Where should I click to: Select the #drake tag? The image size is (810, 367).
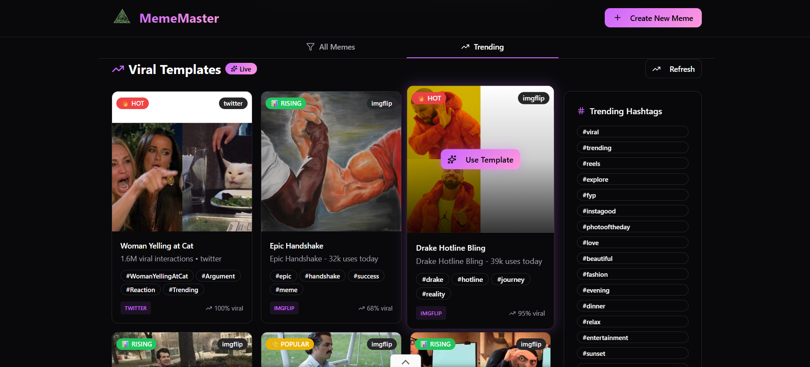pyautogui.click(x=433, y=280)
